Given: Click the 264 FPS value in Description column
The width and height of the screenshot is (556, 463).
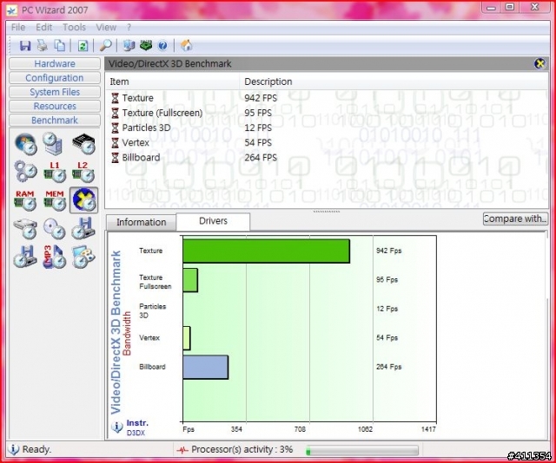Looking at the screenshot, I should pos(261,158).
